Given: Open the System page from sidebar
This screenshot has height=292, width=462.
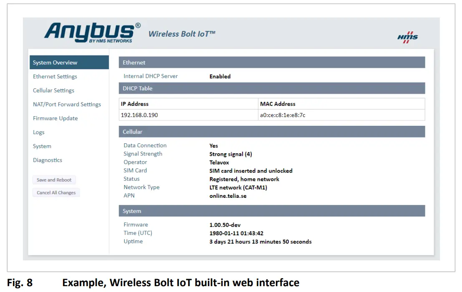Looking at the screenshot, I should pyautogui.click(x=42, y=146).
